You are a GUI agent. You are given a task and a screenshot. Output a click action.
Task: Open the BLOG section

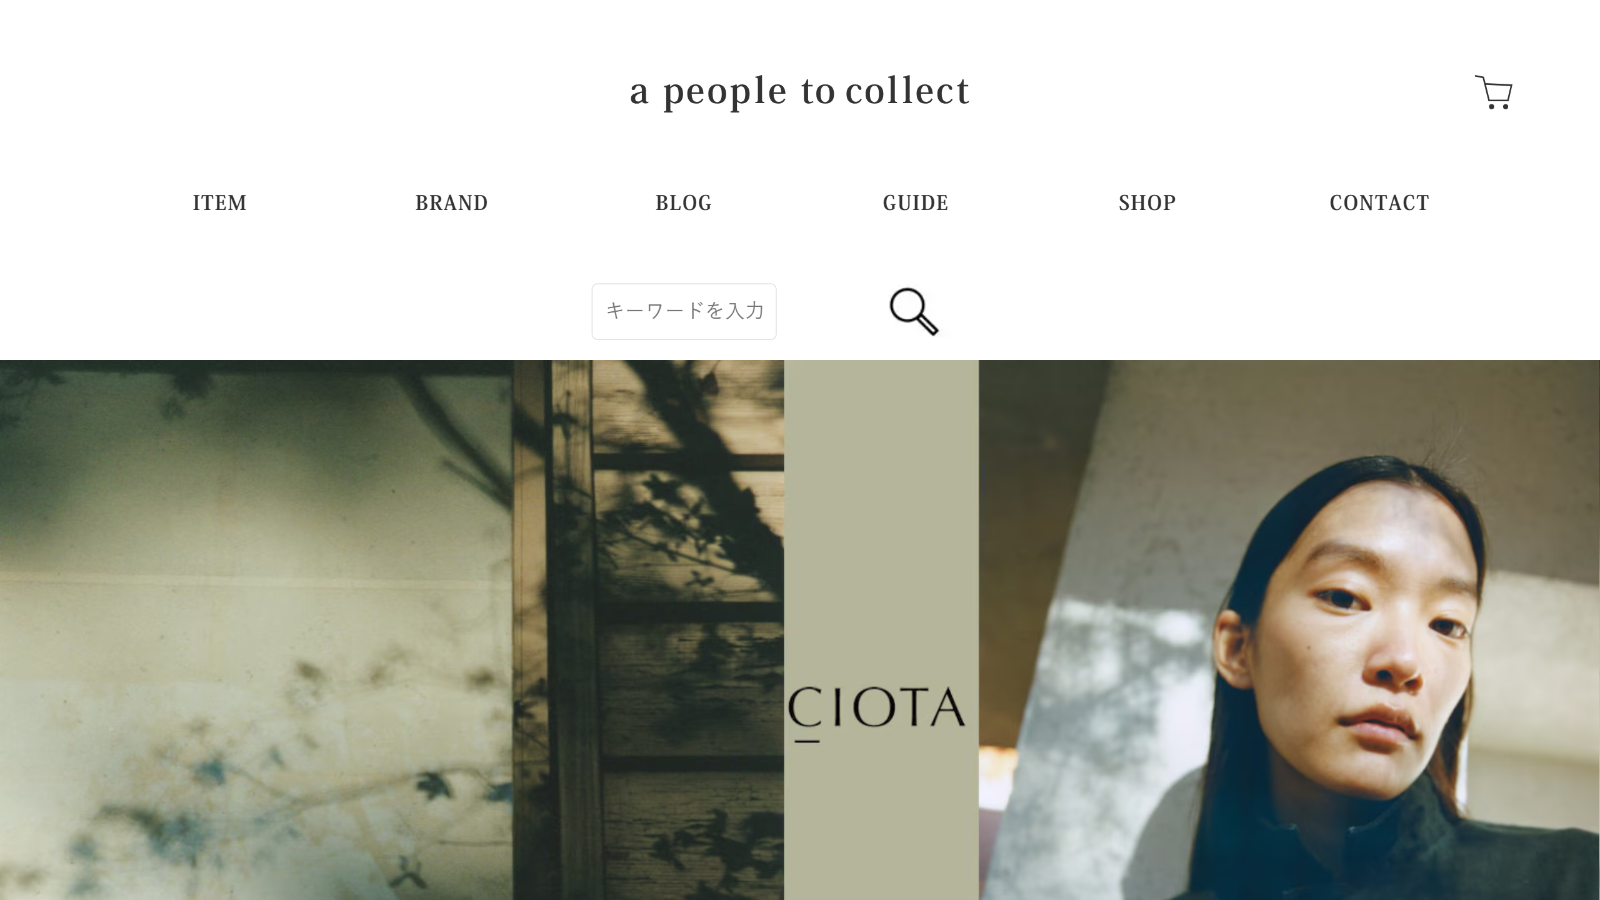[x=683, y=202]
